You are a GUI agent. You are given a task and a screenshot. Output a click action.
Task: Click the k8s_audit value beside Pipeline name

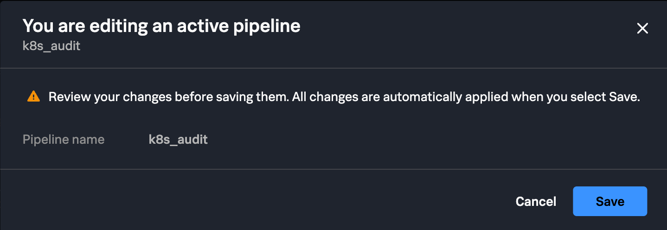point(178,140)
